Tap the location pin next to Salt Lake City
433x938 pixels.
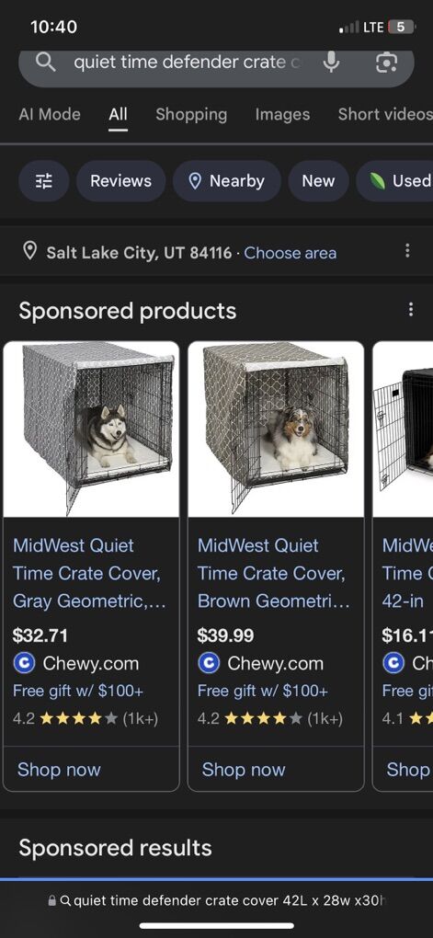click(x=30, y=252)
